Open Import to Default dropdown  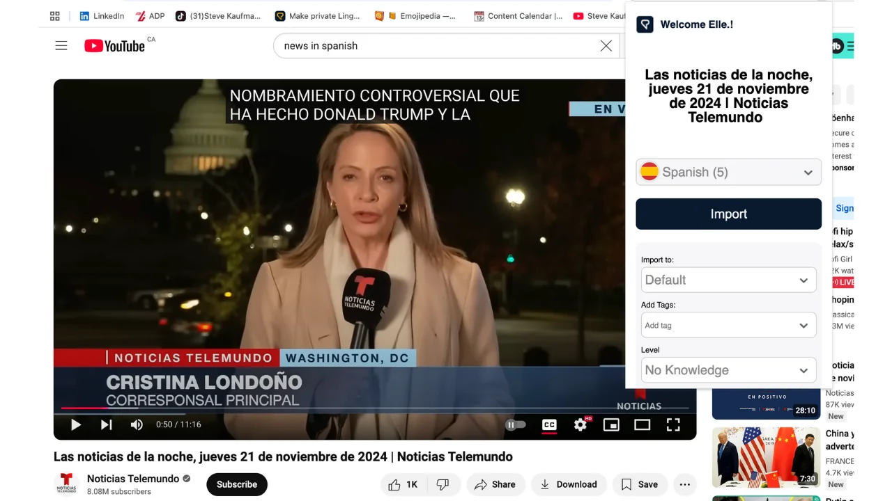pyautogui.click(x=728, y=280)
